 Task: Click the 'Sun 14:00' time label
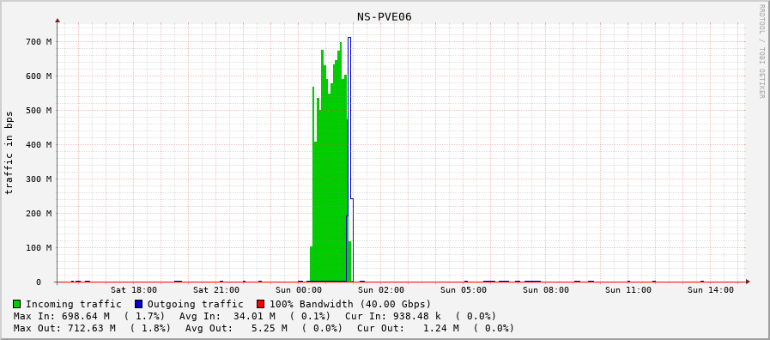711,290
